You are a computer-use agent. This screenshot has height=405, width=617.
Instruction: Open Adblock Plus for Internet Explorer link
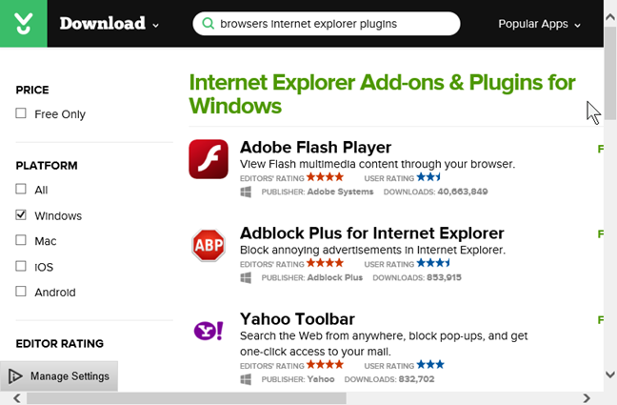click(x=371, y=233)
